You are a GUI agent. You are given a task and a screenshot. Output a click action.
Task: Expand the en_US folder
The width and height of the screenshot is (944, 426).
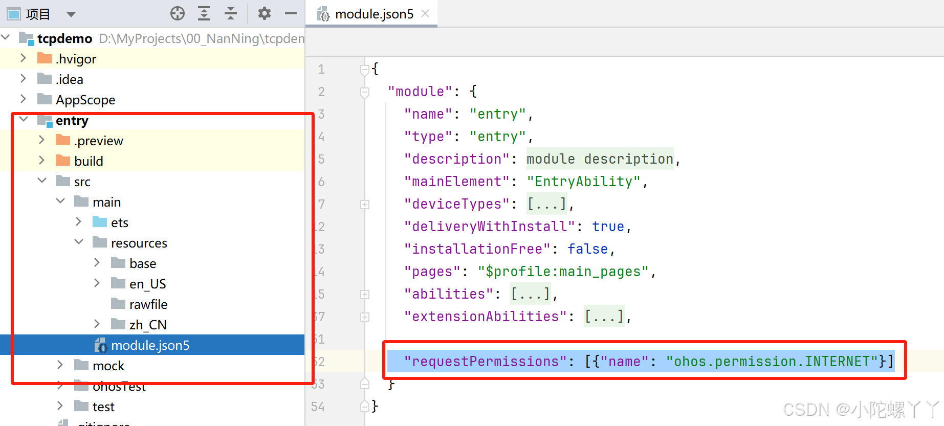tap(97, 283)
